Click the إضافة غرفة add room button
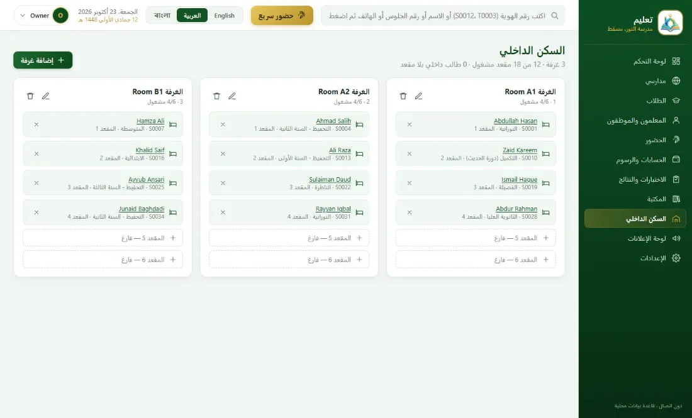 (x=43, y=60)
